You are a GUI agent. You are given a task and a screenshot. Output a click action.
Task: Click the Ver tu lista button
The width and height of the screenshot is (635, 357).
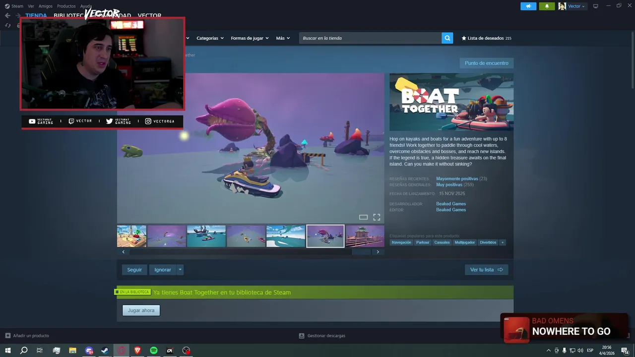[x=486, y=270]
